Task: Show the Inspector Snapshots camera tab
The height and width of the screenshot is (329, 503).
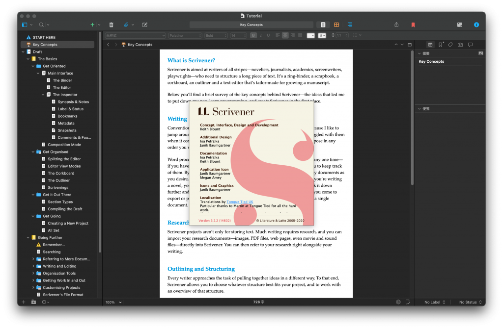Action: (460, 45)
